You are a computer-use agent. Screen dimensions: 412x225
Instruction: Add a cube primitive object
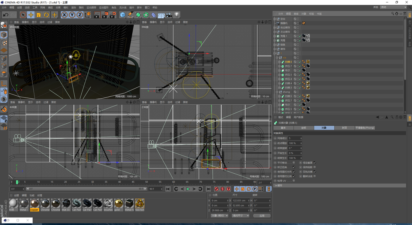tap(123, 15)
